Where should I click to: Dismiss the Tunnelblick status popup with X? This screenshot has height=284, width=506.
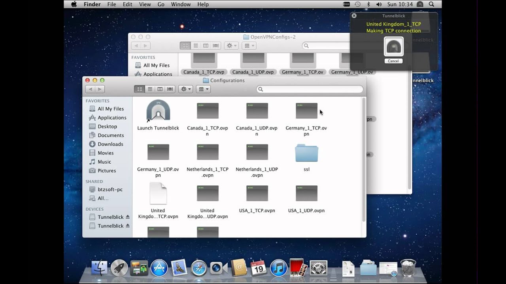tap(354, 16)
